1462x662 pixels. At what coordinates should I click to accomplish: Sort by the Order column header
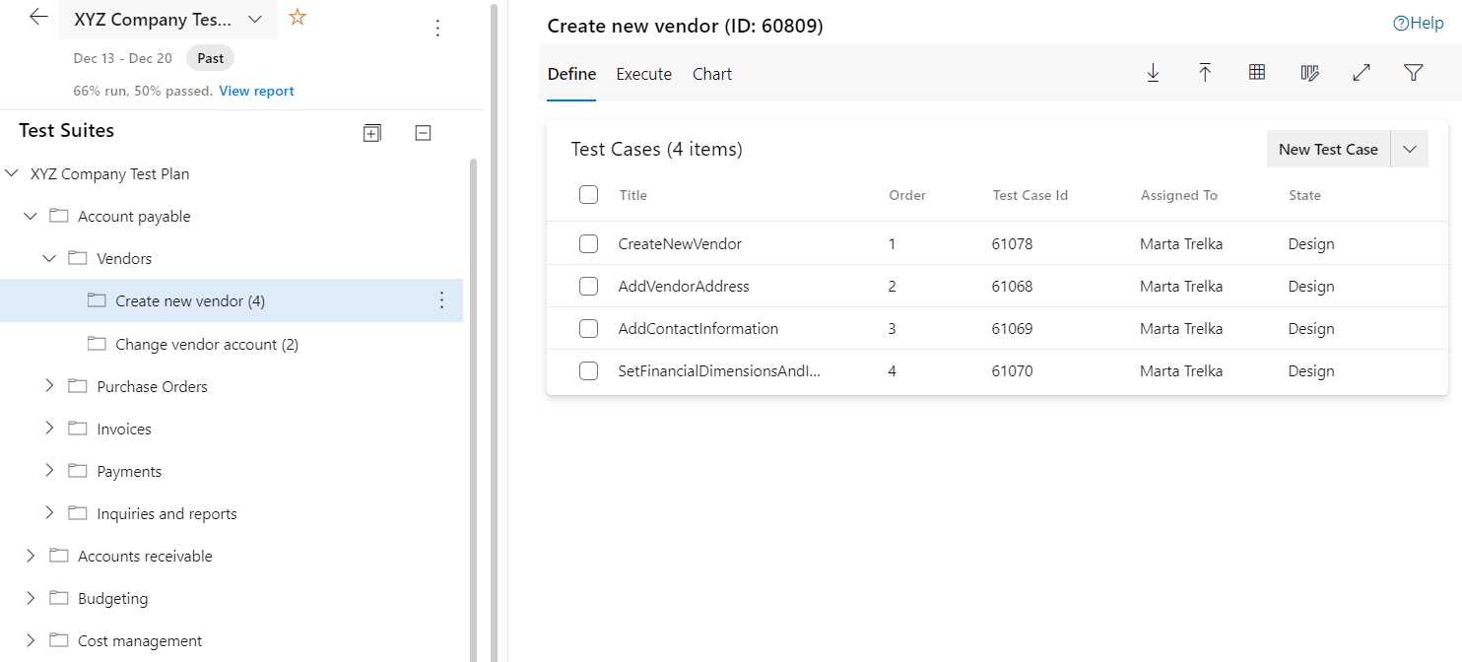907,195
